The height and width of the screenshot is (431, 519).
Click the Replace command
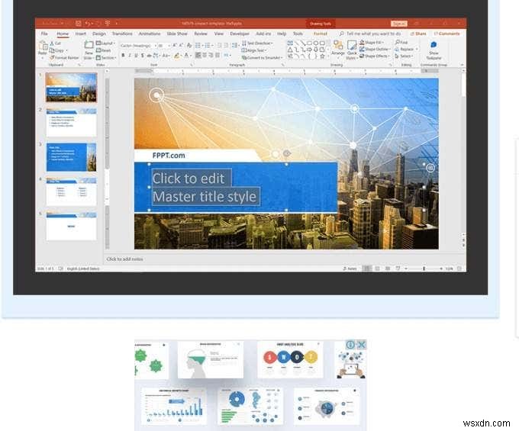[407, 49]
